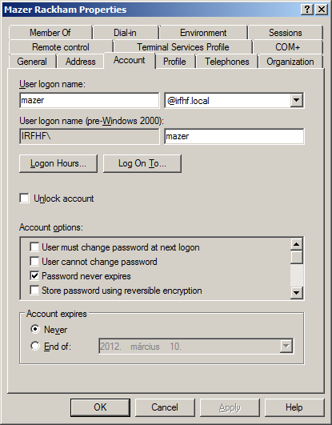Open the Telephones tab

click(227, 62)
